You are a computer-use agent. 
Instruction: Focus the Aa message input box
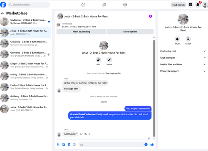pos(114,145)
